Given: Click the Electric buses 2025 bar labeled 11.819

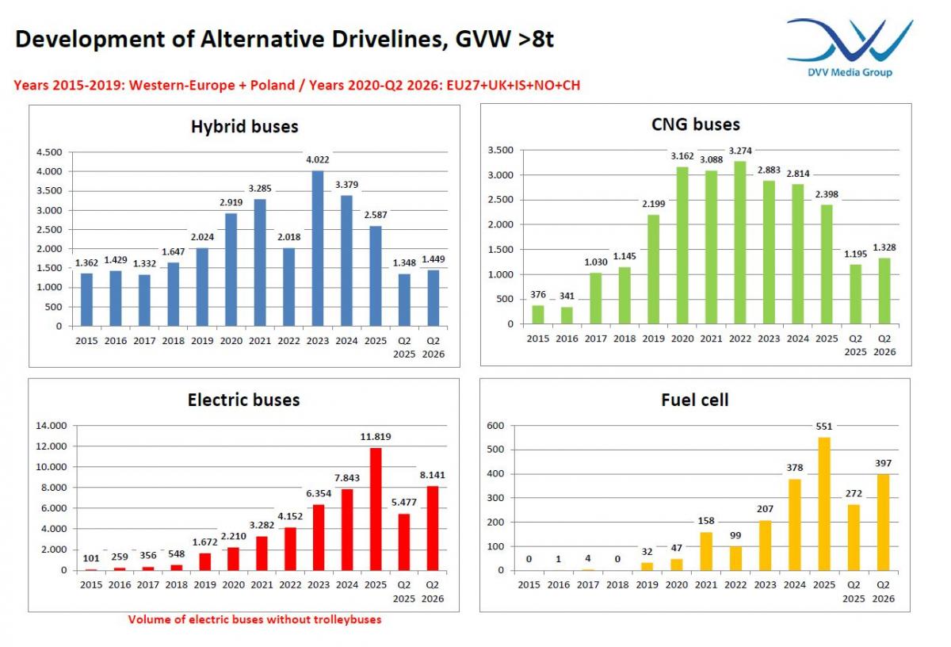Looking at the screenshot, I should point(375,509).
